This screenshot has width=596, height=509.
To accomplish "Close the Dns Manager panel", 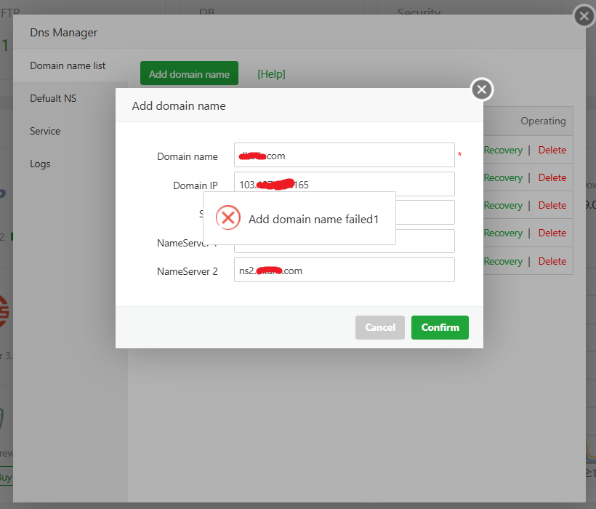I will coord(584,16).
